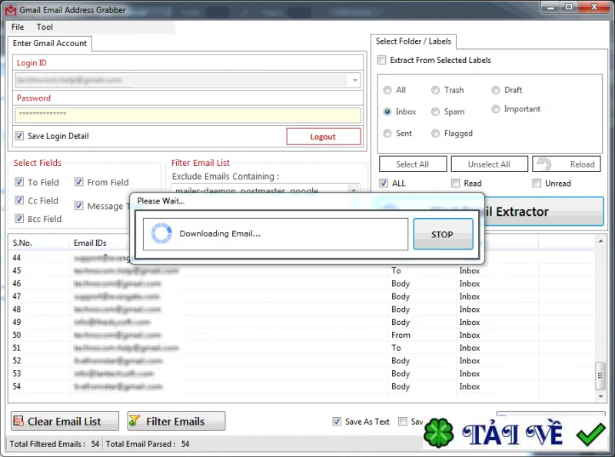Toggle the Bcc Field checkbox
615x457 pixels.
tap(18, 218)
